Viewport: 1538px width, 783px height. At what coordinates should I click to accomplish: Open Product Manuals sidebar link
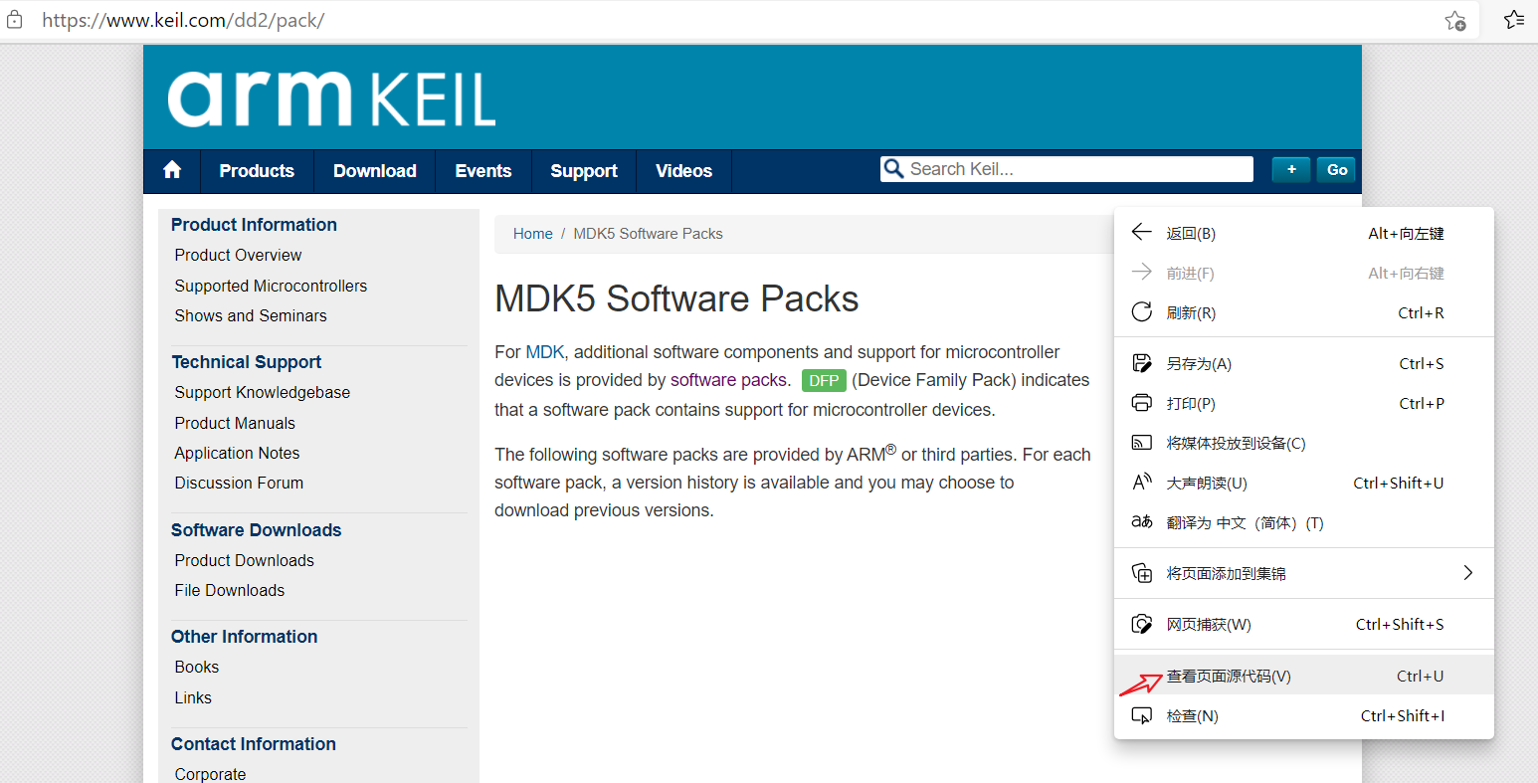tap(235, 423)
